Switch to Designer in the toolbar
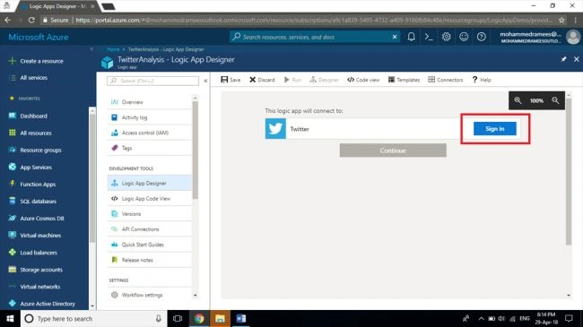Viewport: 583px width, 327px height. (x=324, y=80)
